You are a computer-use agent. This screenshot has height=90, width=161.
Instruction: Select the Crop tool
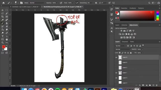coord(3,17)
